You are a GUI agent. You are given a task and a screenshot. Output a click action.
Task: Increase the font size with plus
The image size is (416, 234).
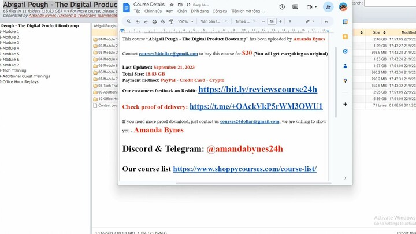click(x=280, y=21)
